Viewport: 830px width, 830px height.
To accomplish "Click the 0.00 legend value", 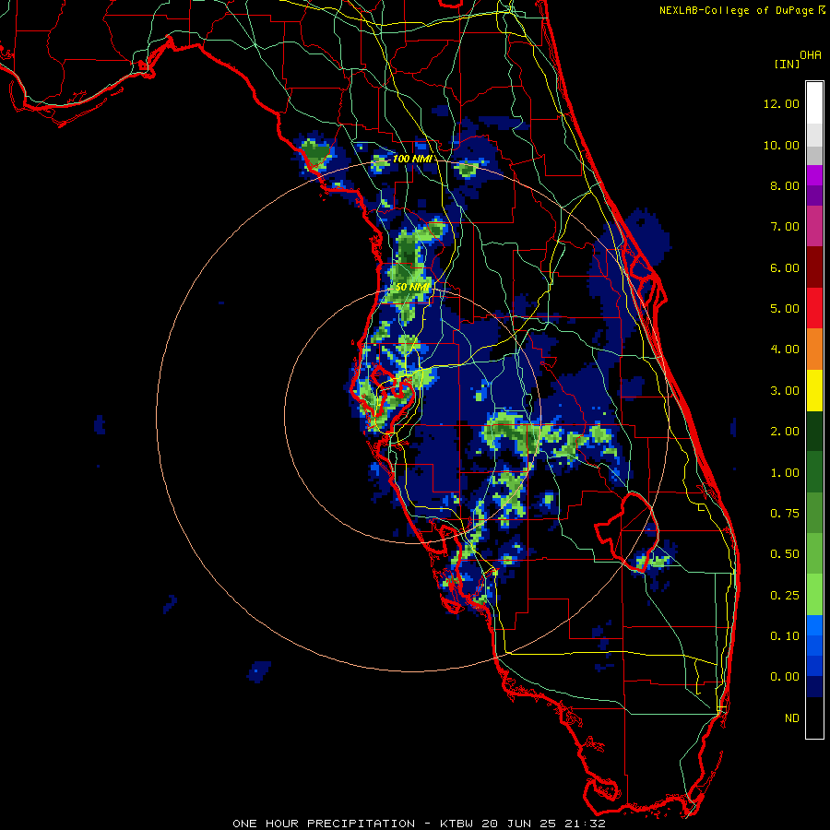I will pyautogui.click(x=785, y=677).
